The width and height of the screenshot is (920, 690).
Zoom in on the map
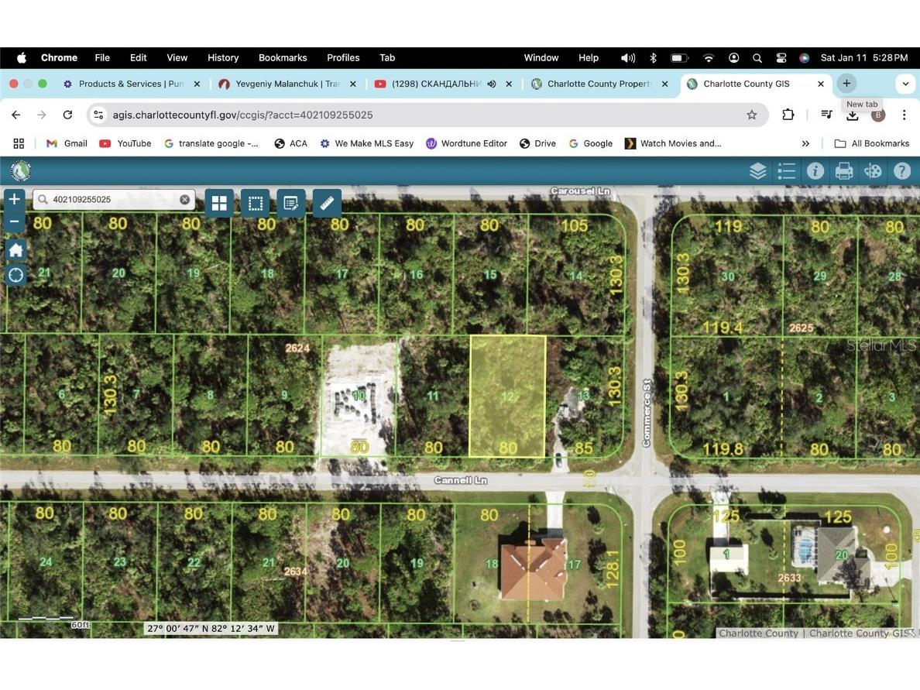click(x=14, y=199)
